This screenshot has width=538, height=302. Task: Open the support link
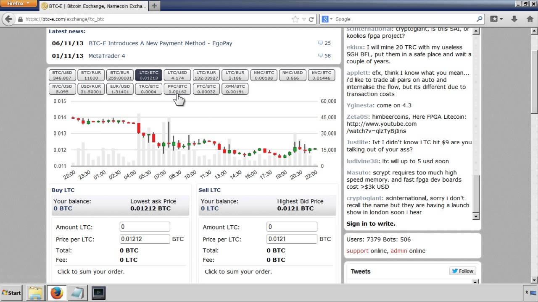point(357,251)
